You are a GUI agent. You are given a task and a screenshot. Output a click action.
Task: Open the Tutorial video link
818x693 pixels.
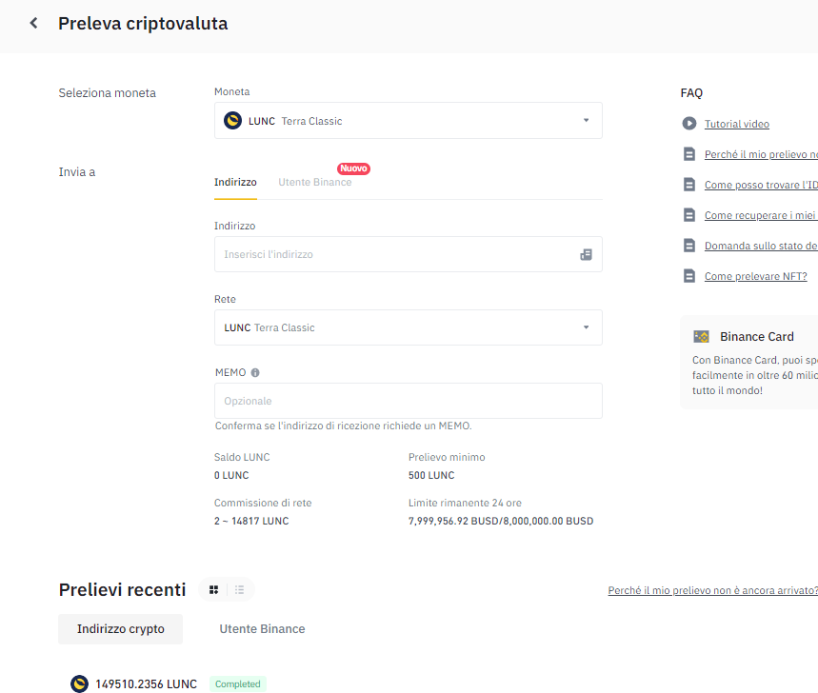pyautogui.click(x=737, y=124)
